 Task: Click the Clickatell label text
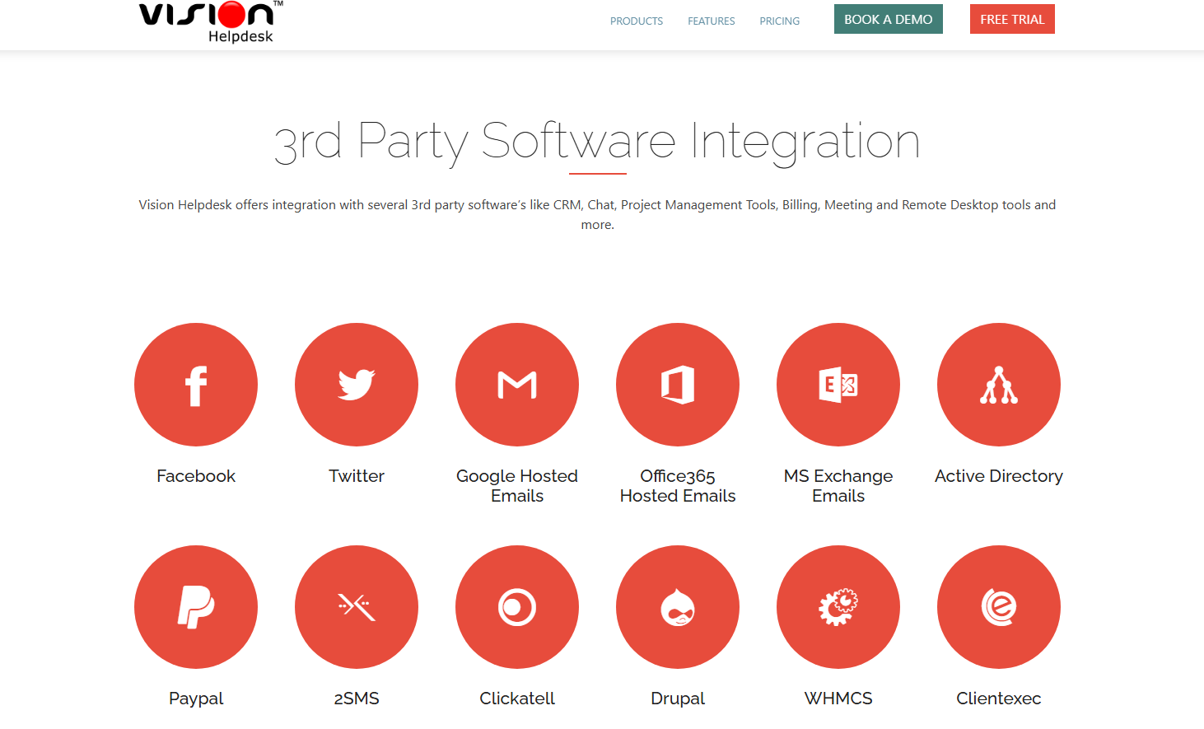click(517, 699)
